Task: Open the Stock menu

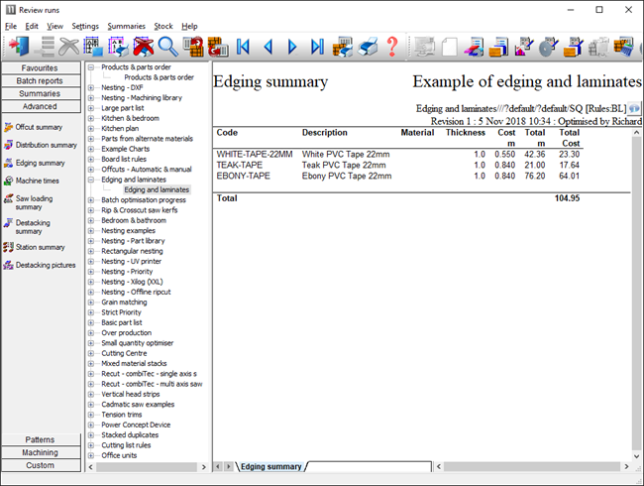Action: click(x=162, y=26)
